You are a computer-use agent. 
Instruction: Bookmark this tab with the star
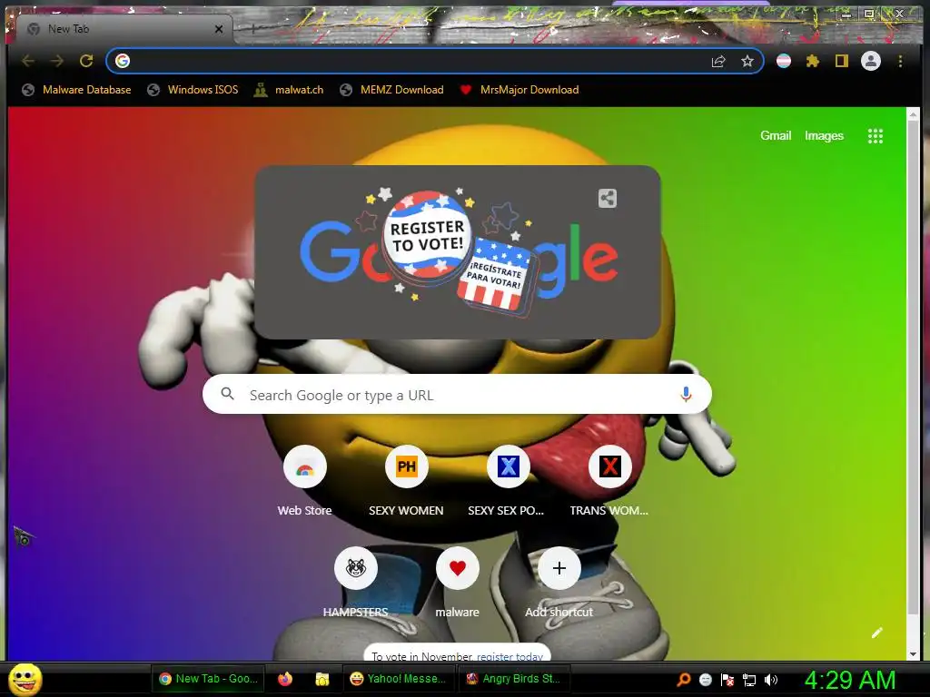[x=747, y=61]
